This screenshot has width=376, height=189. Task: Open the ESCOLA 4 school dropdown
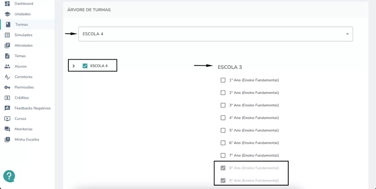click(216, 34)
